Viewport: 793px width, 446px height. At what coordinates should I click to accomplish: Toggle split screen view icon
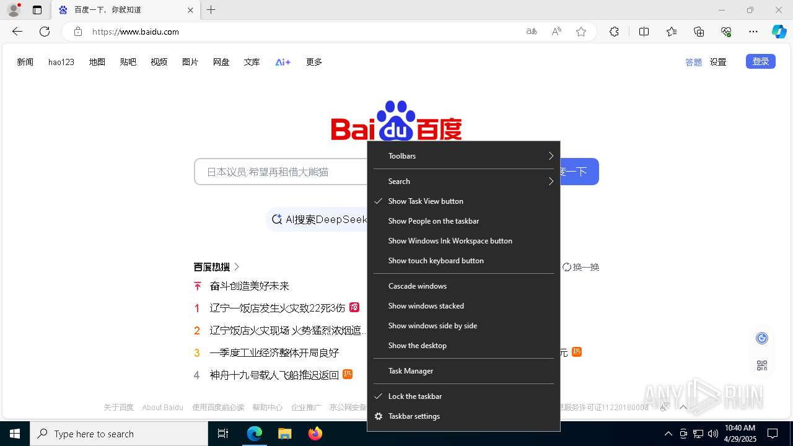644,32
